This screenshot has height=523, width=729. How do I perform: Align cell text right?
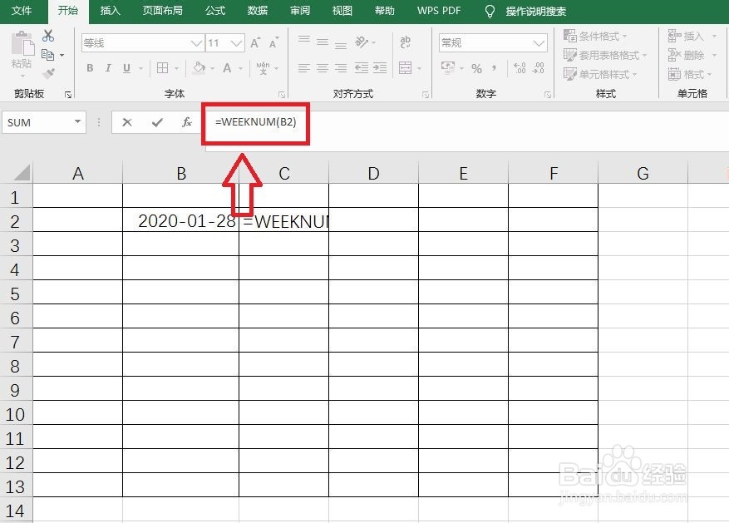click(341, 68)
